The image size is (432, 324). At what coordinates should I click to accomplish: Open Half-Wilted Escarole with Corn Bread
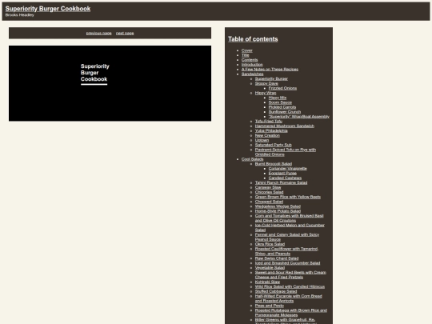click(x=289, y=298)
